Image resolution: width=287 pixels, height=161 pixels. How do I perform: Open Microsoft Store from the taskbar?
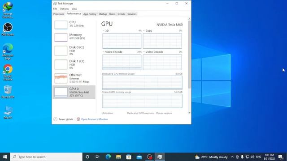point(129,157)
